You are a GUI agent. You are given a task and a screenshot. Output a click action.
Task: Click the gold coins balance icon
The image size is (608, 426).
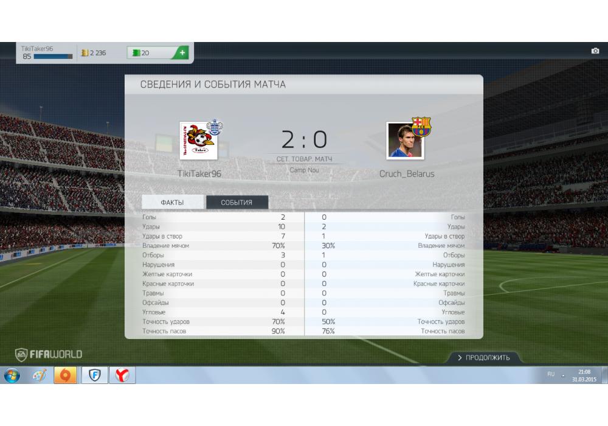tap(85, 52)
